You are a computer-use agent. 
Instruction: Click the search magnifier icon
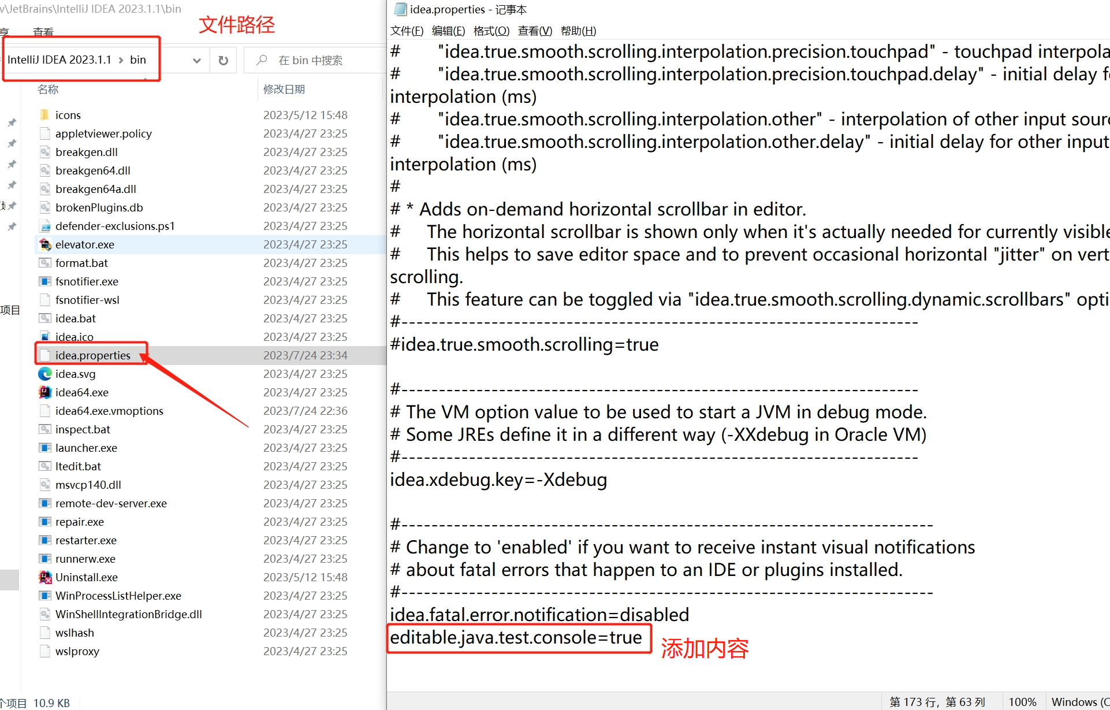(x=262, y=60)
